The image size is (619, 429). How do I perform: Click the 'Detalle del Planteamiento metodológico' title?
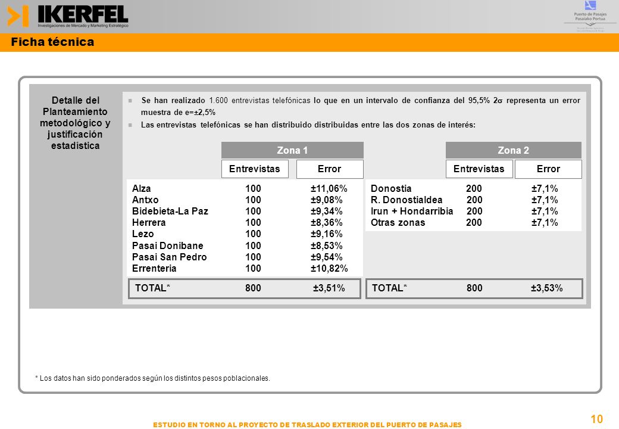(x=75, y=123)
